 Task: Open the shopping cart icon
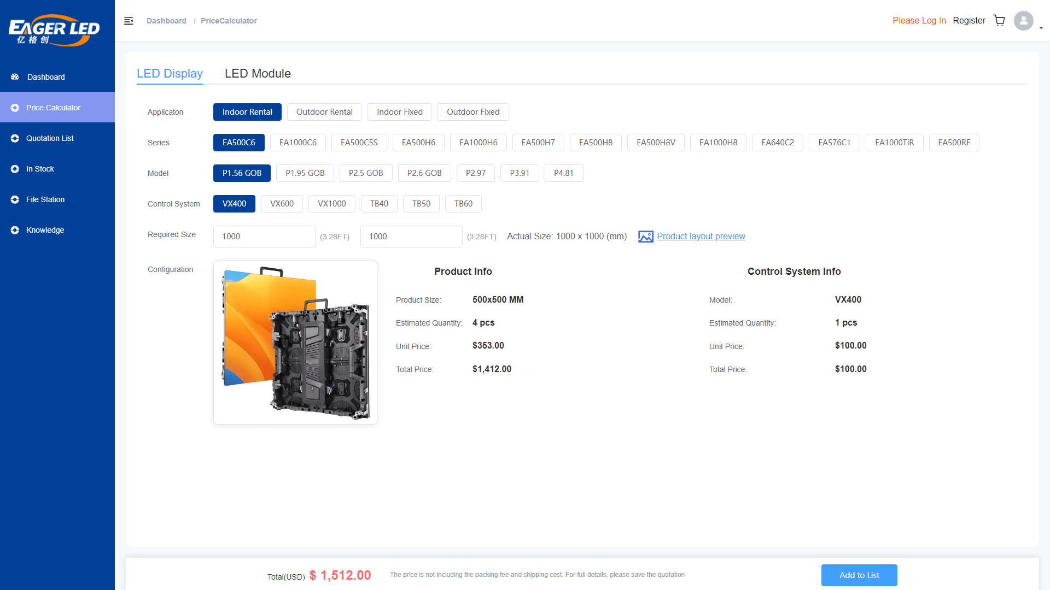999,20
